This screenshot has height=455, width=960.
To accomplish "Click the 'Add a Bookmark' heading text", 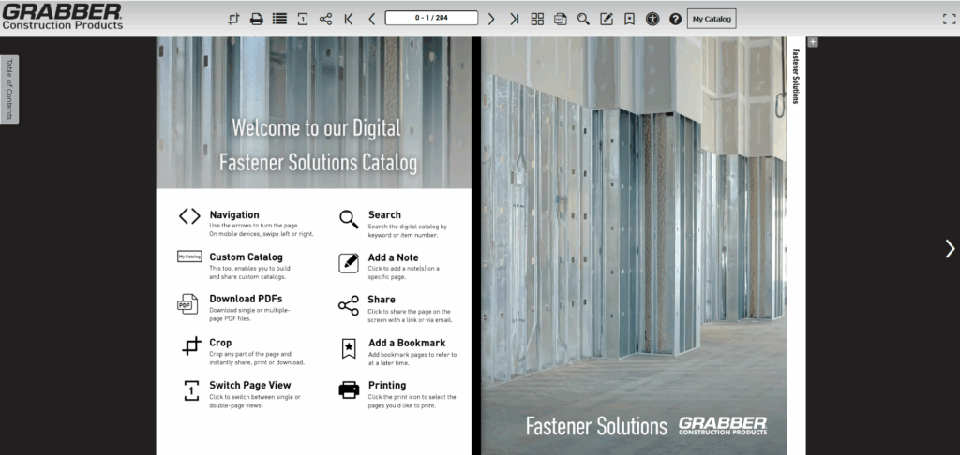I will tap(407, 343).
